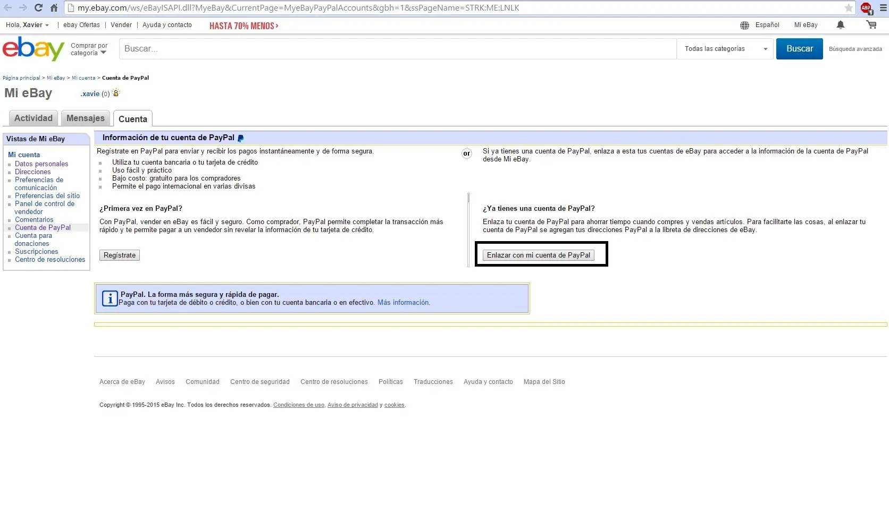This screenshot has width=889, height=521.
Task: Switch to the Actividad tab
Action: [x=33, y=118]
